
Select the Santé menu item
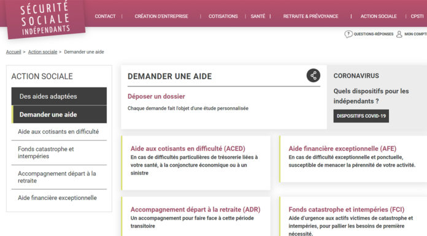(x=258, y=17)
